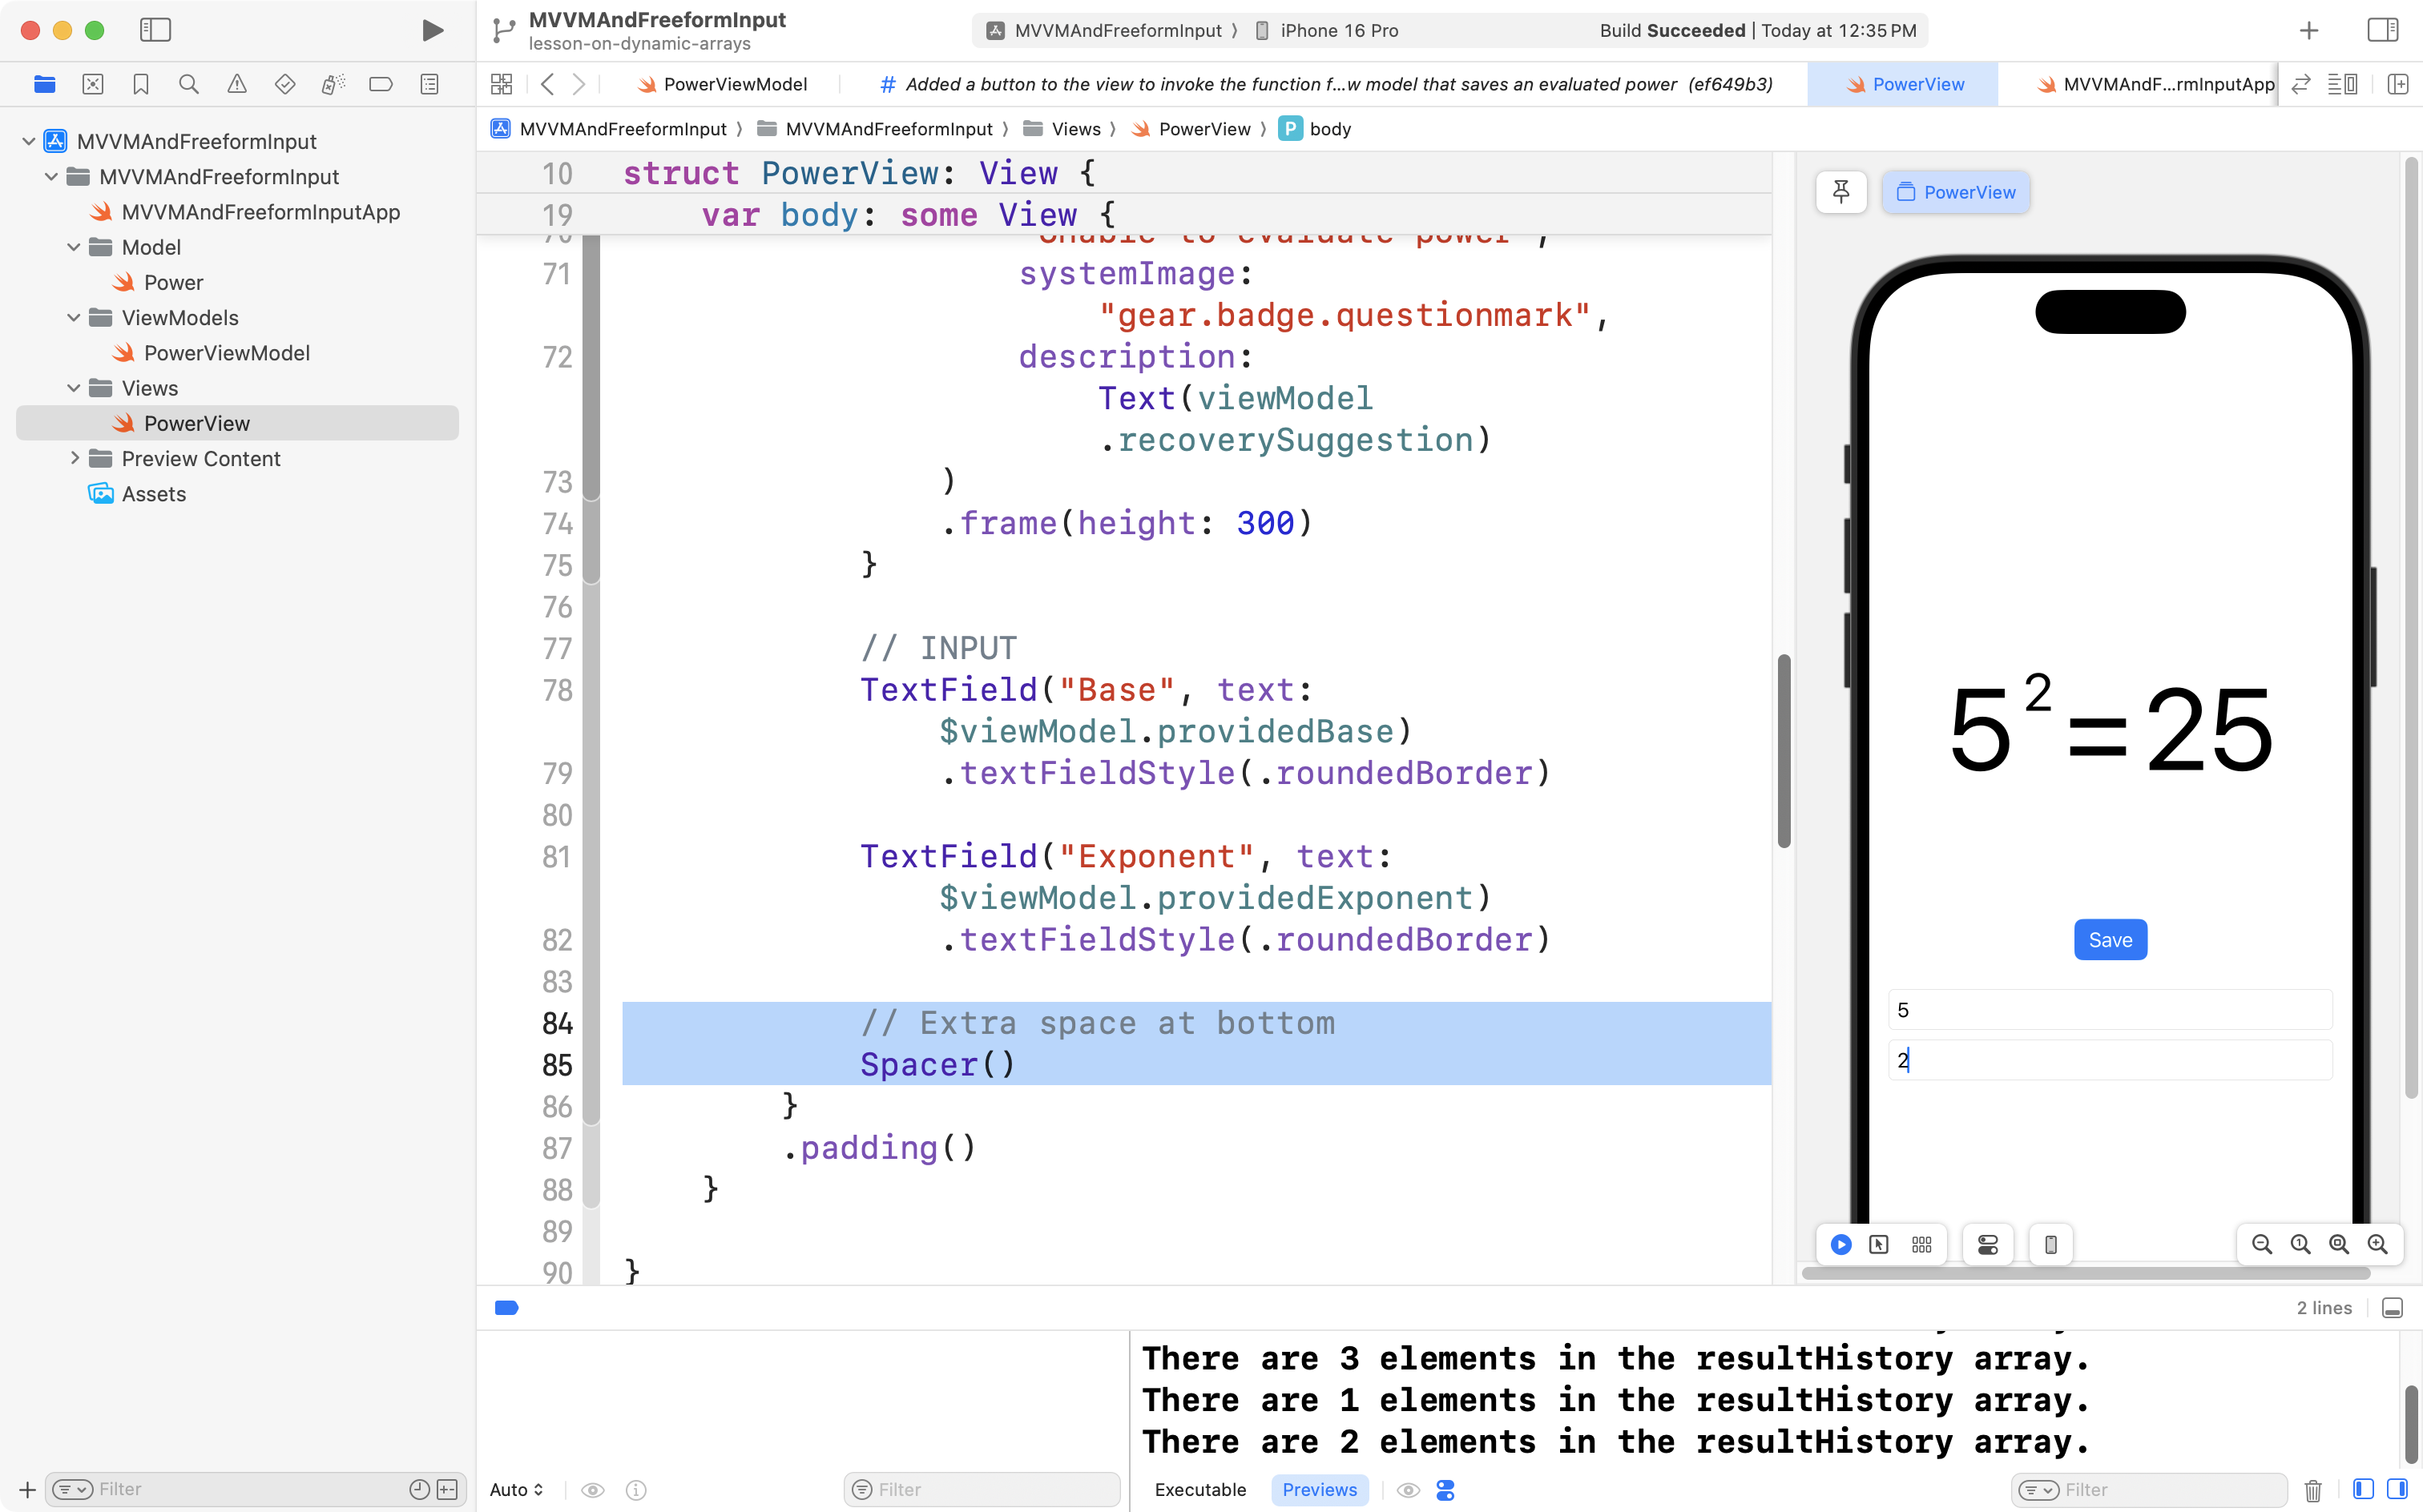The image size is (2423, 1512).
Task: Zoom out the preview canvas
Action: [x=2261, y=1245]
